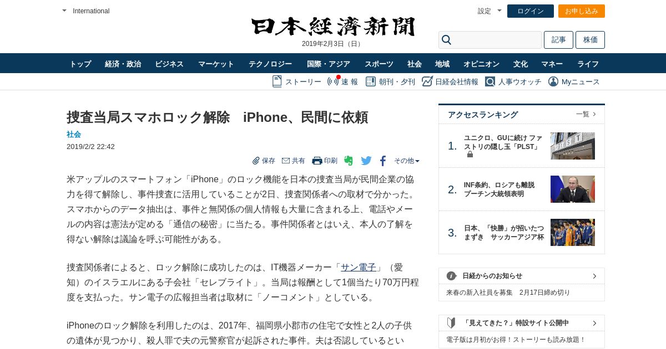Click the lock icon under ranking item 1
Image resolution: width=666 pixels, height=349 pixels.
coord(470,155)
